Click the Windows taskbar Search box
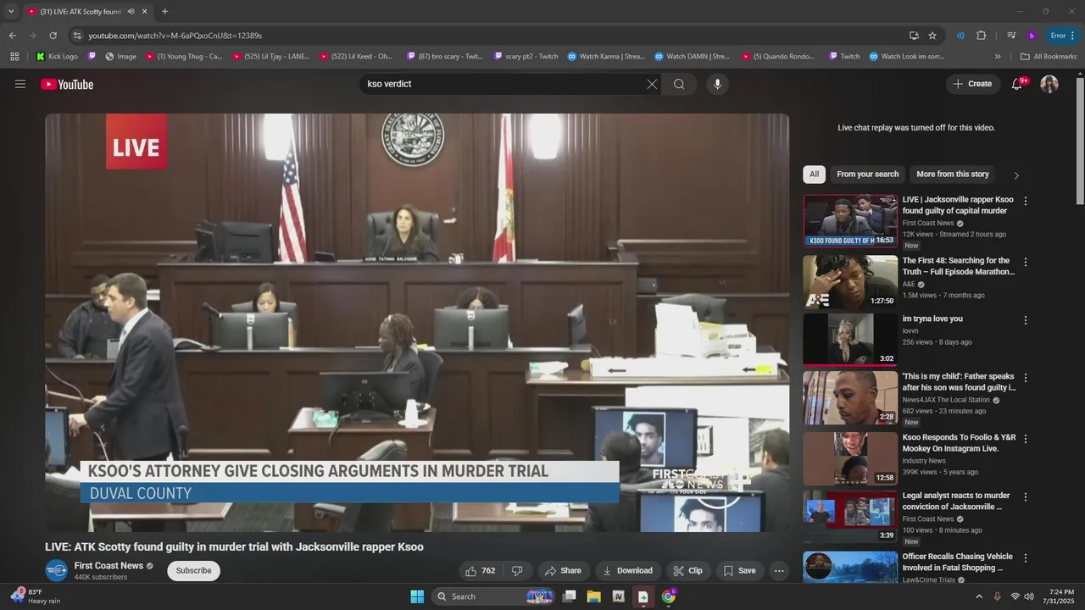This screenshot has width=1085, height=610. click(493, 596)
